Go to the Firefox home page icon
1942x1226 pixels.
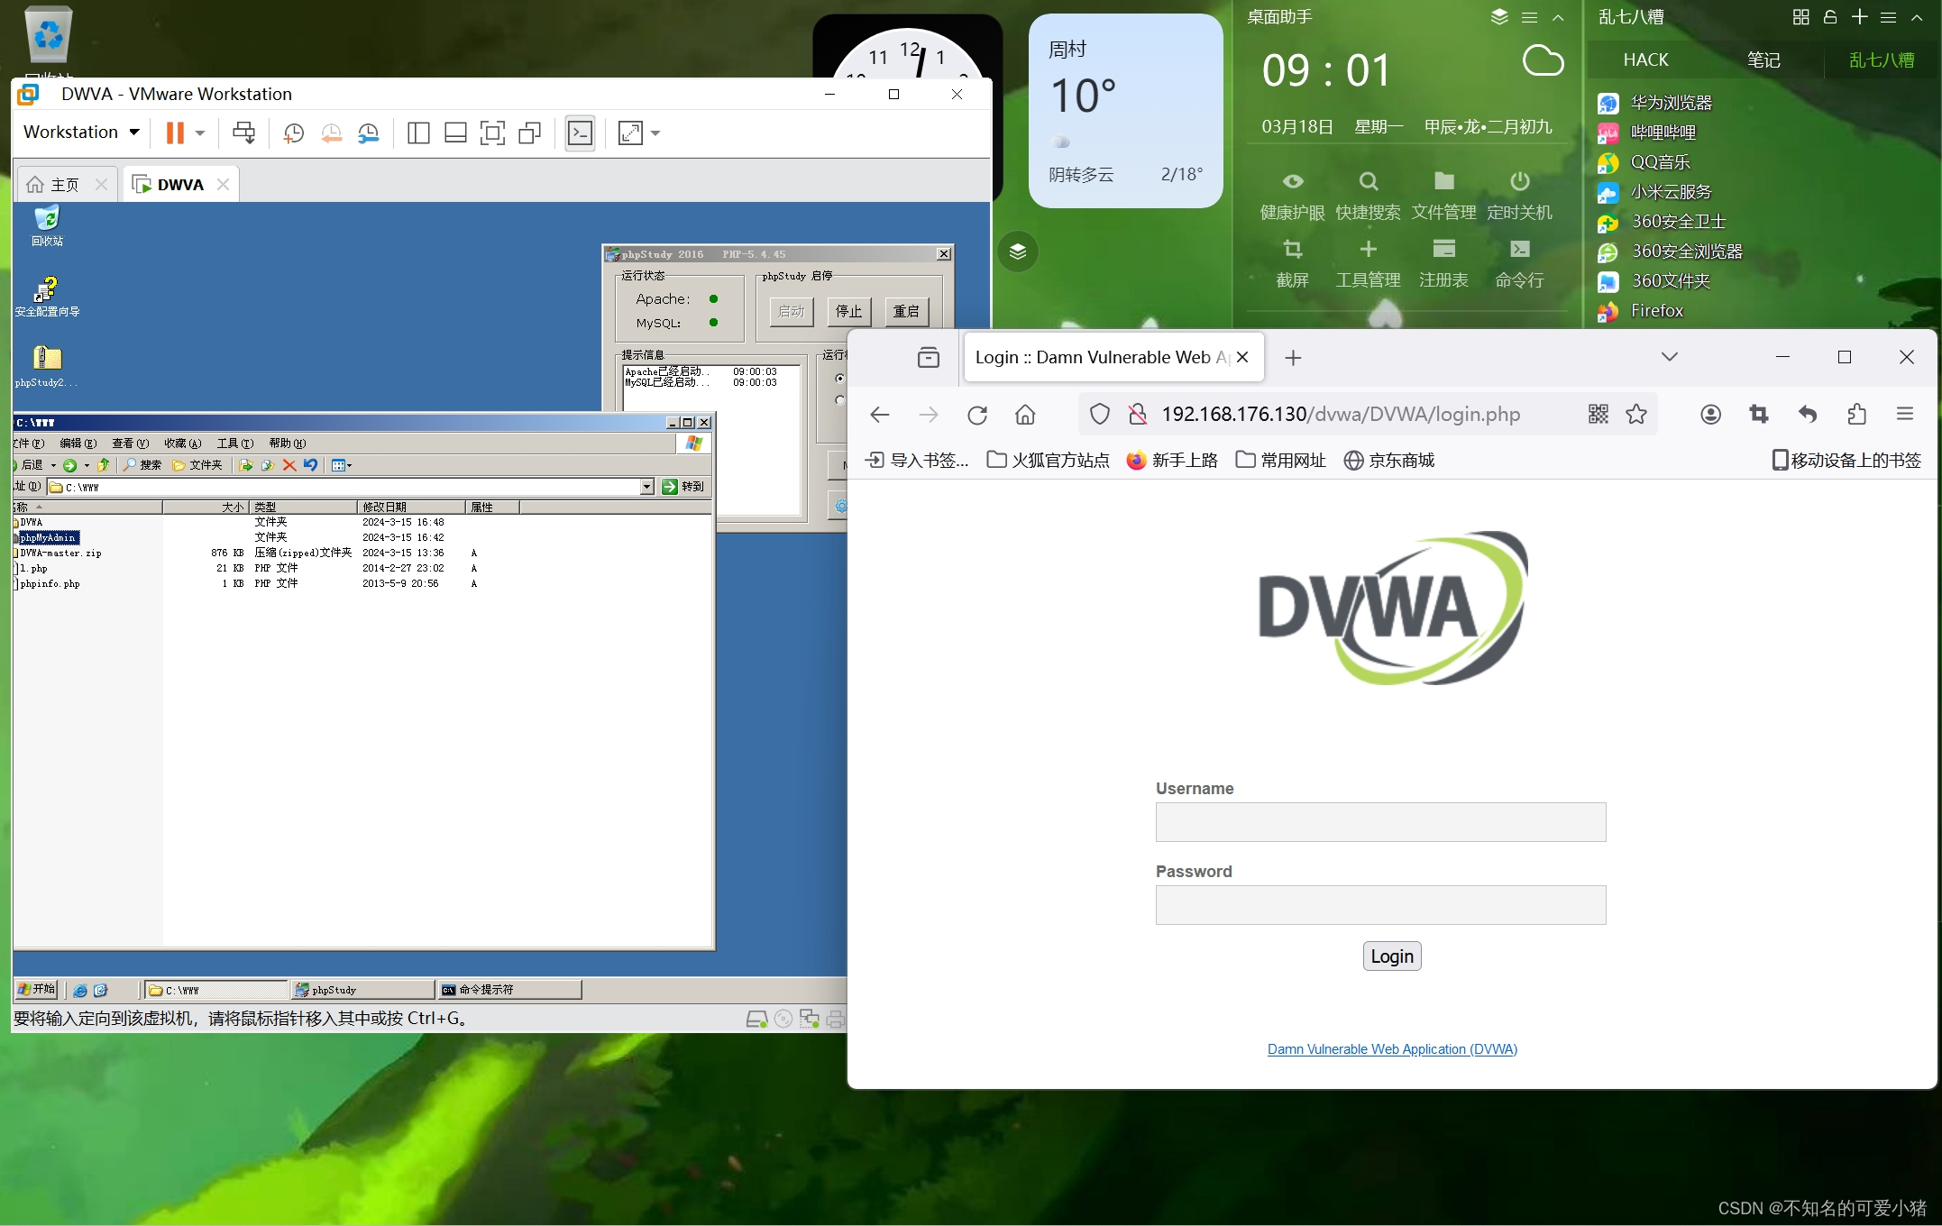click(1025, 415)
